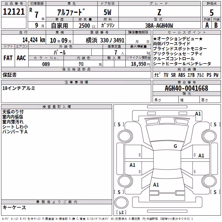Click the registration number 横浜 330 / 3491
The image size is (222, 222).
click(x=105, y=40)
